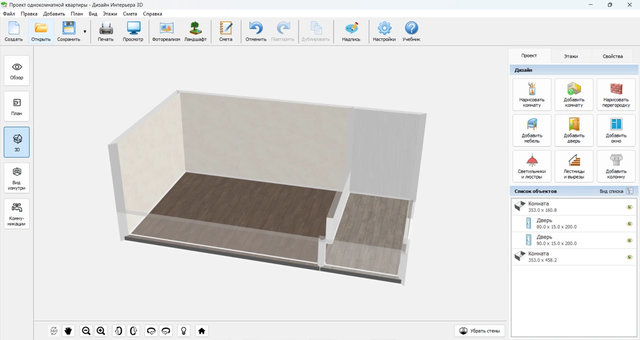Open Настройки gear settings
The width and height of the screenshot is (640, 340).
click(x=384, y=31)
